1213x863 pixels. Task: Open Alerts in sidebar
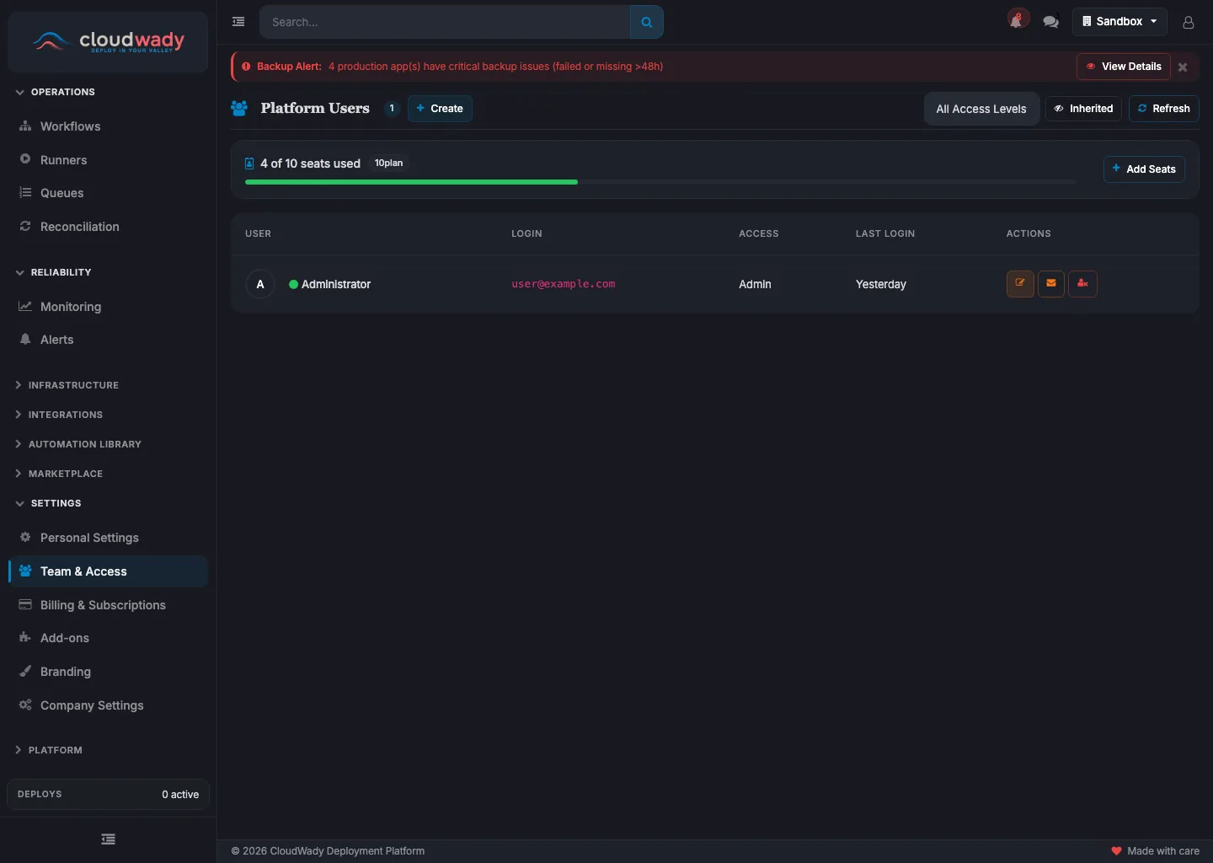[x=108, y=340]
